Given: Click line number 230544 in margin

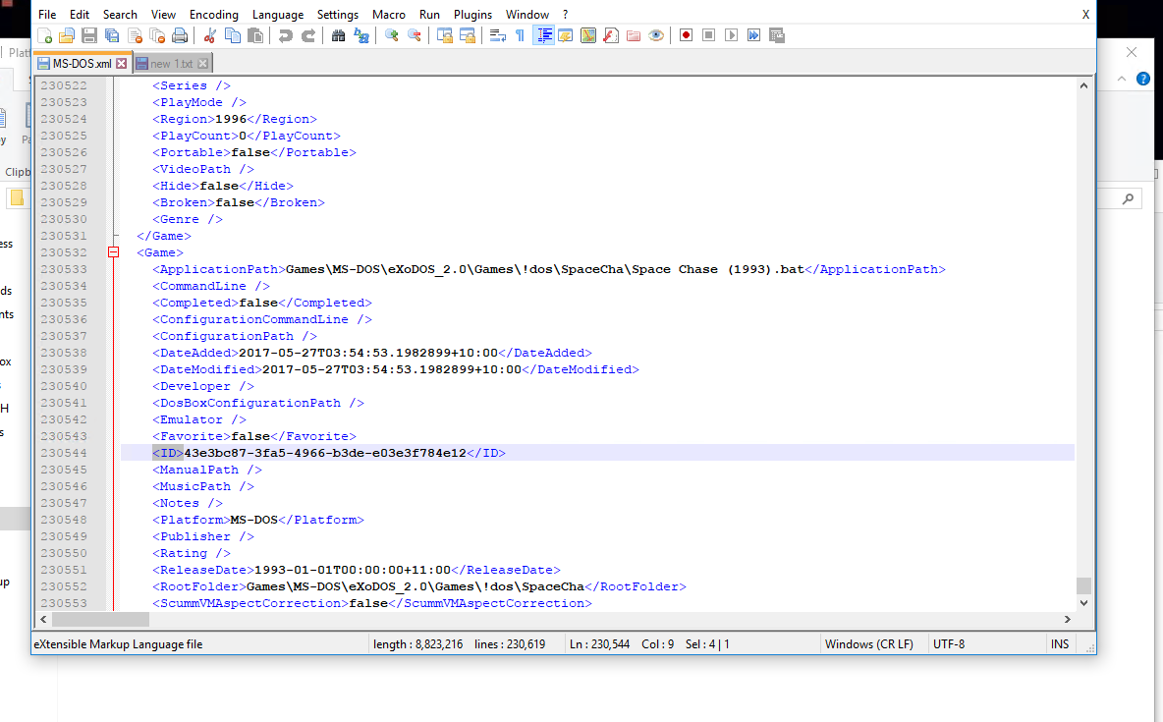Looking at the screenshot, I should coord(64,453).
